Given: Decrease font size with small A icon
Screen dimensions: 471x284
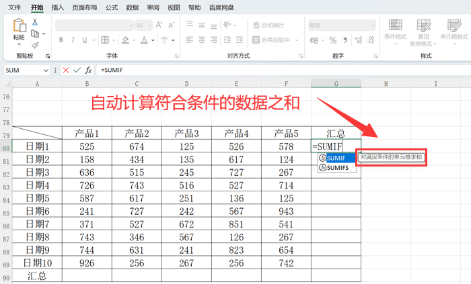Looking at the screenshot, I should tap(172, 26).
